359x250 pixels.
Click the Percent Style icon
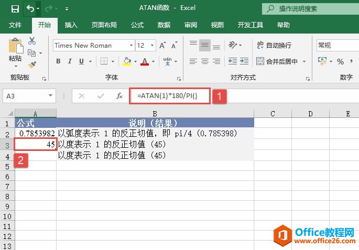click(x=340, y=62)
